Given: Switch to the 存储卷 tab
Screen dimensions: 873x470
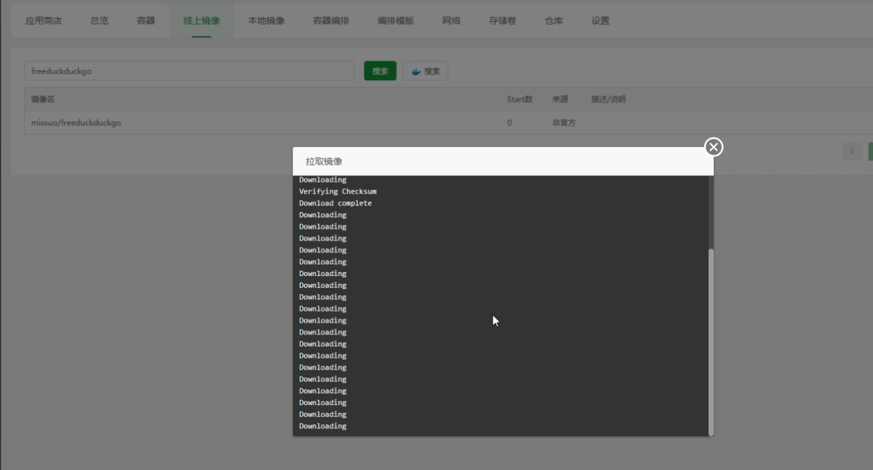Looking at the screenshot, I should click(x=502, y=20).
